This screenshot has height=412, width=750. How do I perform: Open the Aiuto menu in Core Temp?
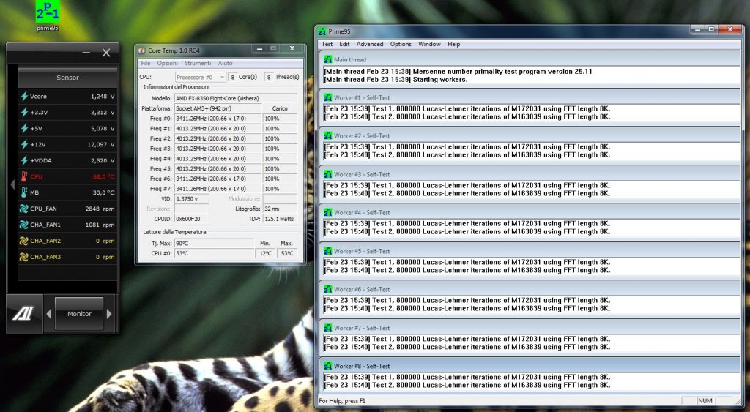coord(226,63)
